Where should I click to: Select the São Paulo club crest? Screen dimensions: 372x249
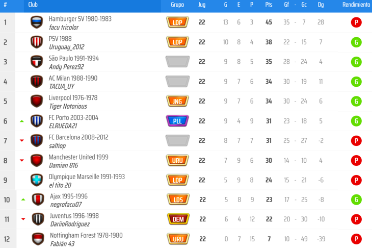(x=37, y=62)
